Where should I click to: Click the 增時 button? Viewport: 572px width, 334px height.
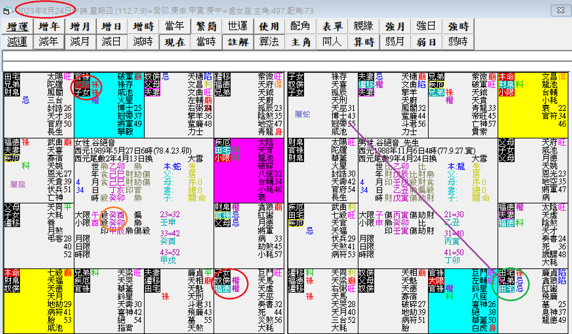point(143,26)
